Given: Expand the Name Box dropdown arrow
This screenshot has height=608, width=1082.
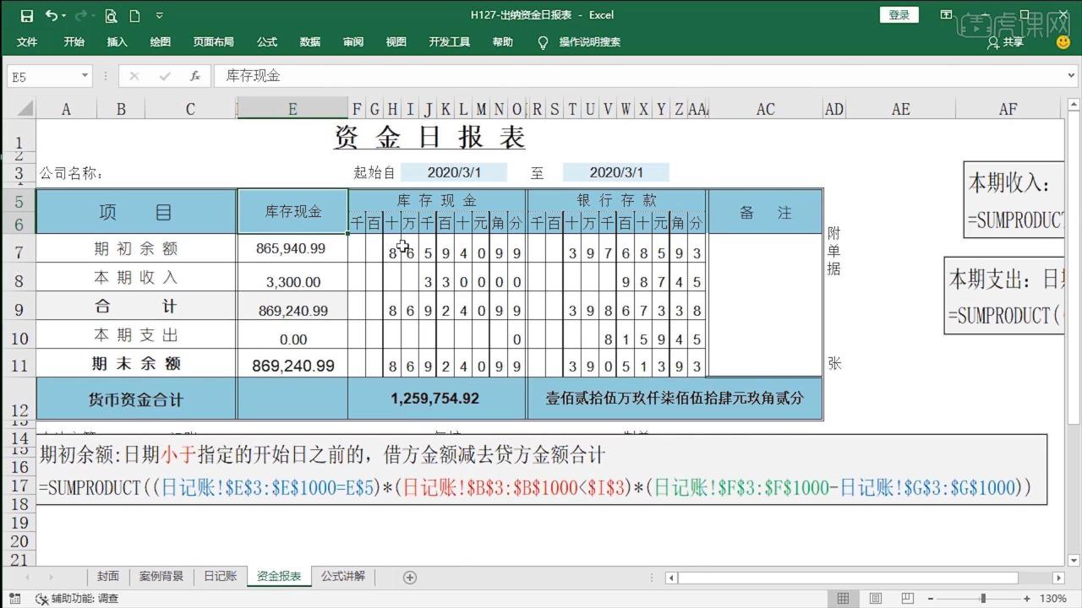Looking at the screenshot, I should [x=85, y=76].
